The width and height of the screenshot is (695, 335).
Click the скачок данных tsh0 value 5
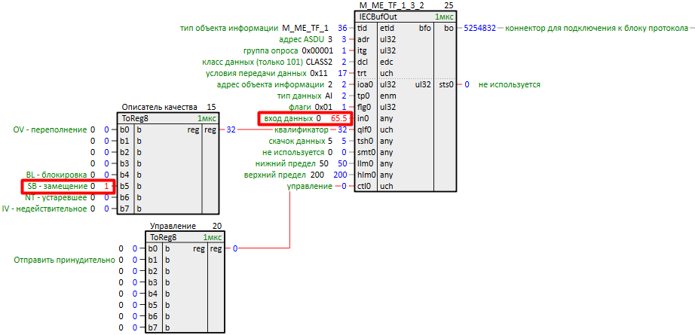344,141
